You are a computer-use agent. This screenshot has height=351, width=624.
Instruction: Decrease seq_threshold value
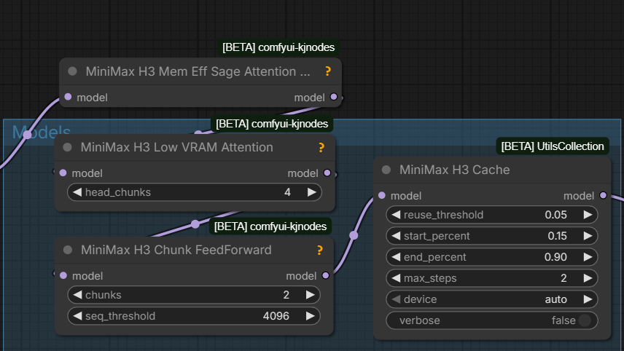[77, 316]
